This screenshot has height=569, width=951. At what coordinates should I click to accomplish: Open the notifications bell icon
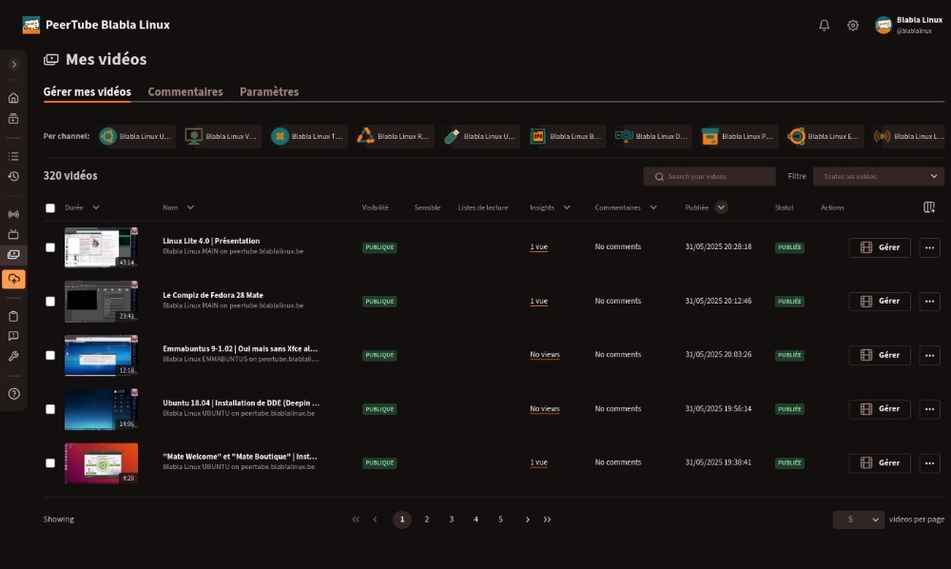(824, 26)
